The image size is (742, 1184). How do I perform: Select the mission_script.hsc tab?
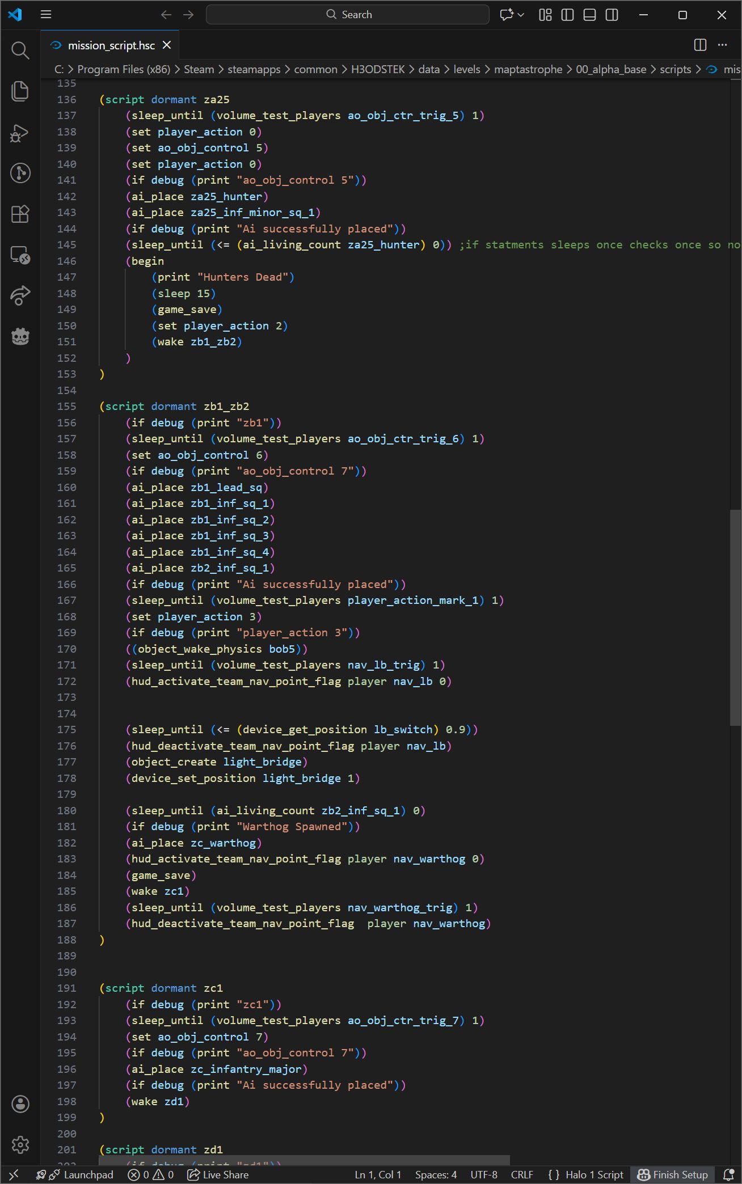111,45
